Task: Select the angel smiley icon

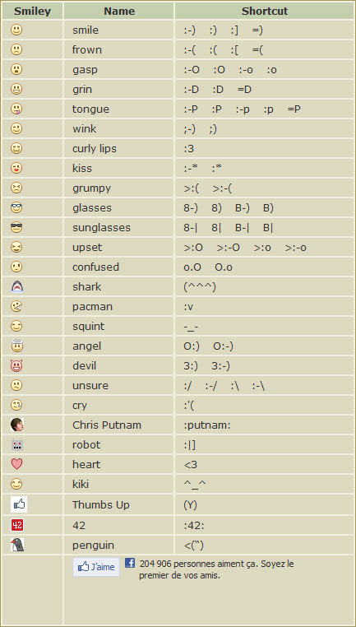Action: tap(16, 346)
